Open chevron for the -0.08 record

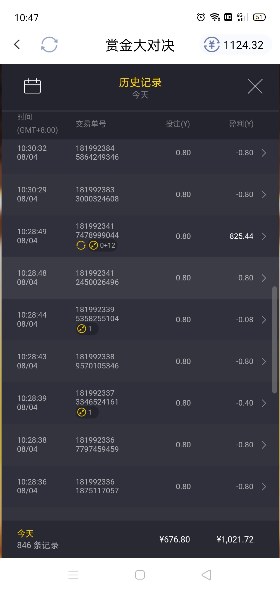click(x=264, y=320)
